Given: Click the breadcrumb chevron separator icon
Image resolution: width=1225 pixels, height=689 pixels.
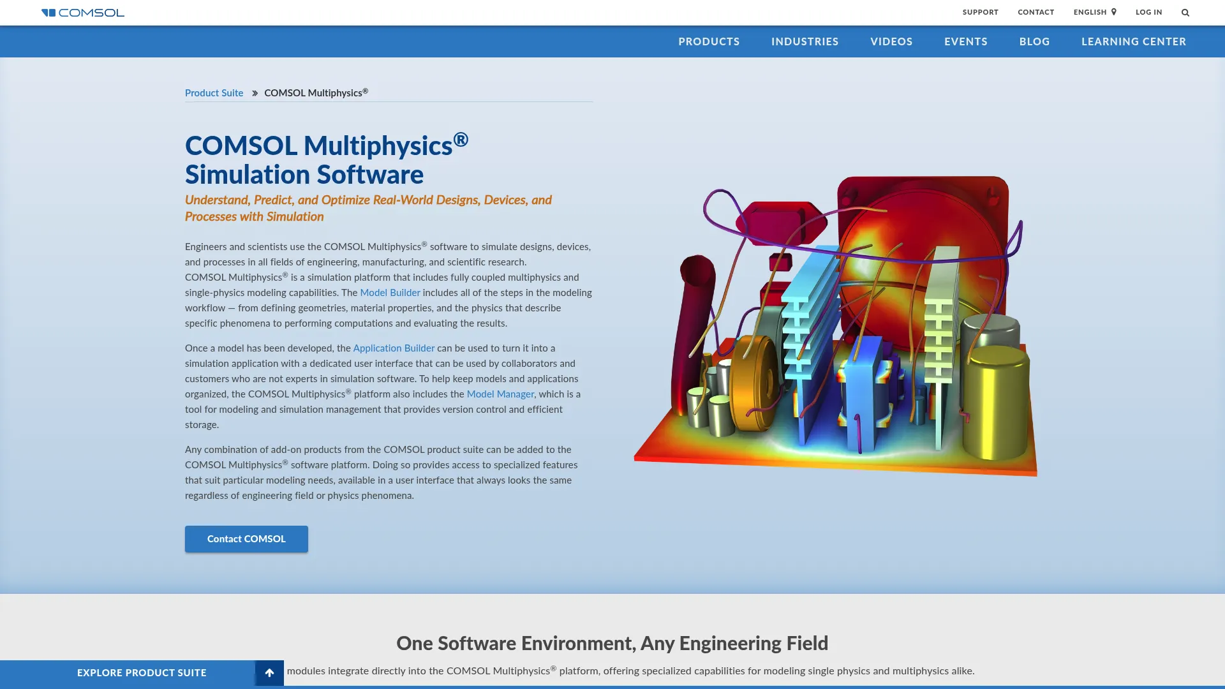Looking at the screenshot, I should click(x=255, y=93).
